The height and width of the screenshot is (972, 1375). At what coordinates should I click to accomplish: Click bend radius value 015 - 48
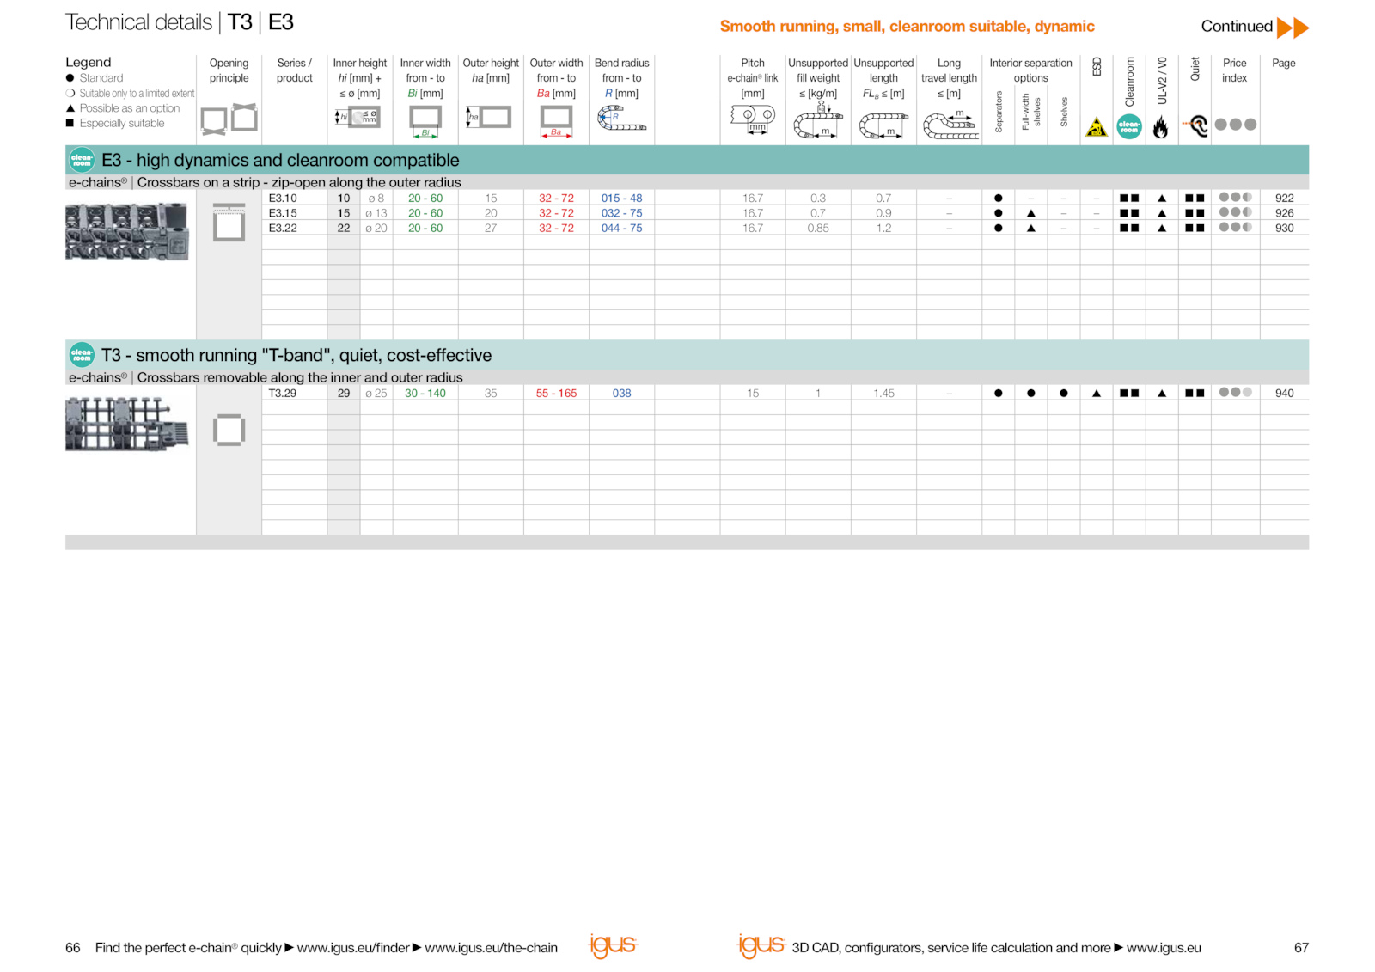[x=621, y=199]
